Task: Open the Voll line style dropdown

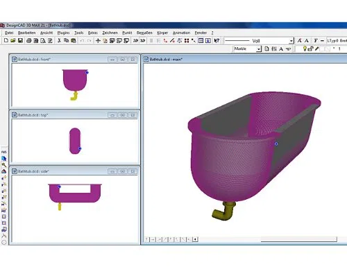Action: (291, 41)
